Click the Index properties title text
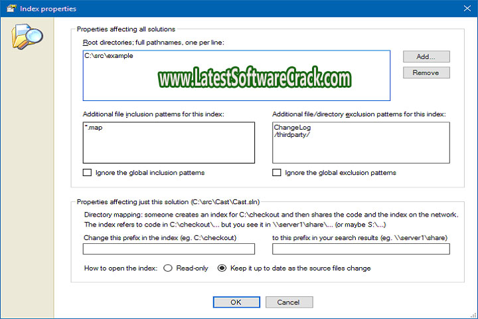 tap(49, 9)
